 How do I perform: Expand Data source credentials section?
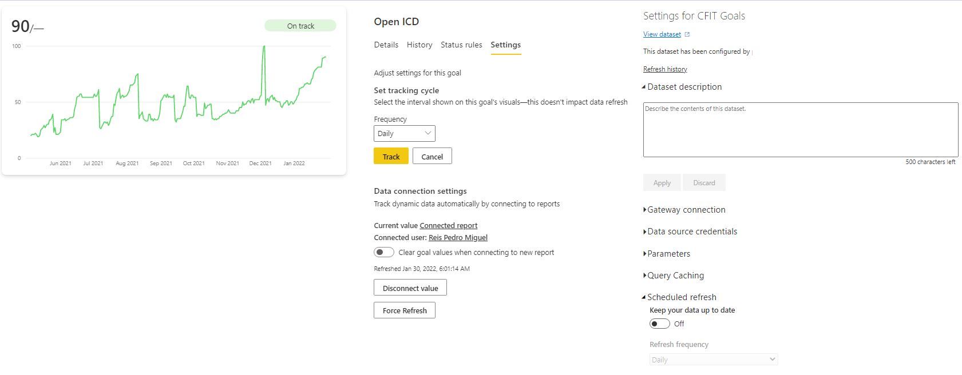coord(690,232)
